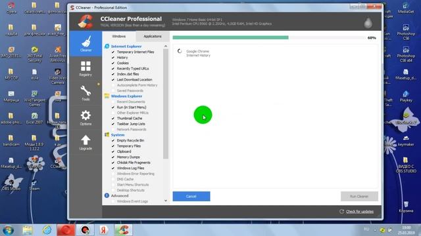Select System group heading
421x236 pixels.
pyautogui.click(x=118, y=135)
